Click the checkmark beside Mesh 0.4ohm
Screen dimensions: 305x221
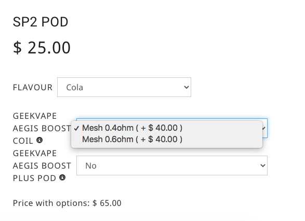(76, 128)
